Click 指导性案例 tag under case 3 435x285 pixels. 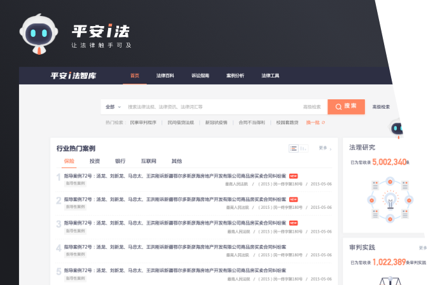click(75, 231)
